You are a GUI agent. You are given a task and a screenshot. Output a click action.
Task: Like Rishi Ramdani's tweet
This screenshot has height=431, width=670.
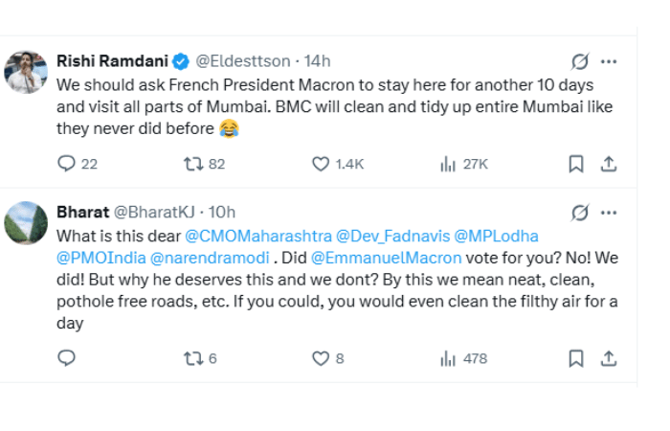(x=322, y=164)
